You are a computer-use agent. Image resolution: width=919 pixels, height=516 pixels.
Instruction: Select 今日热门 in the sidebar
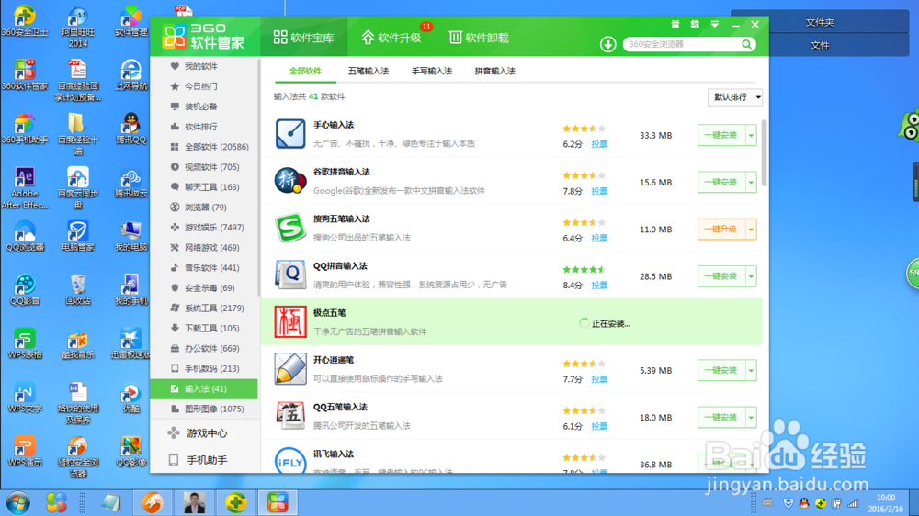[204, 86]
